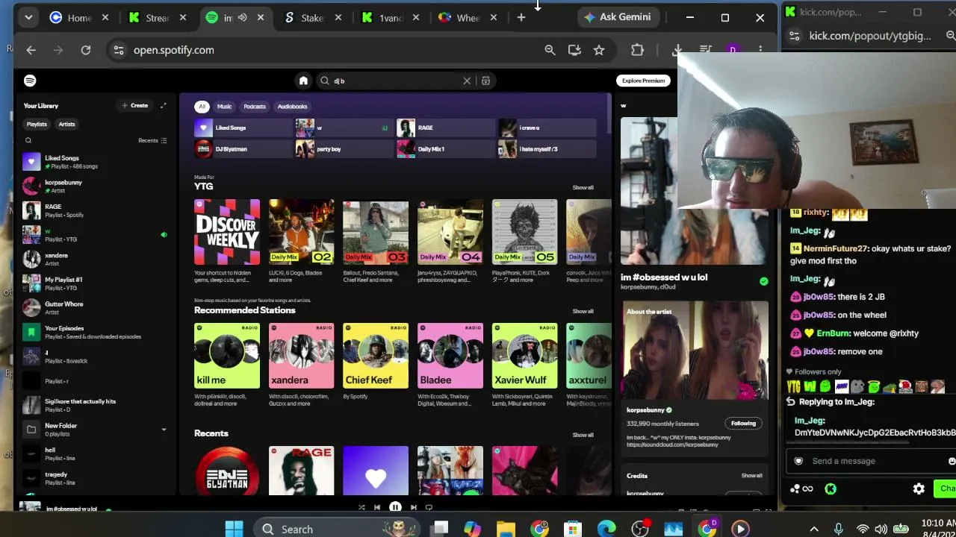
Task: Show all Made For YTG items
Action: pos(583,187)
